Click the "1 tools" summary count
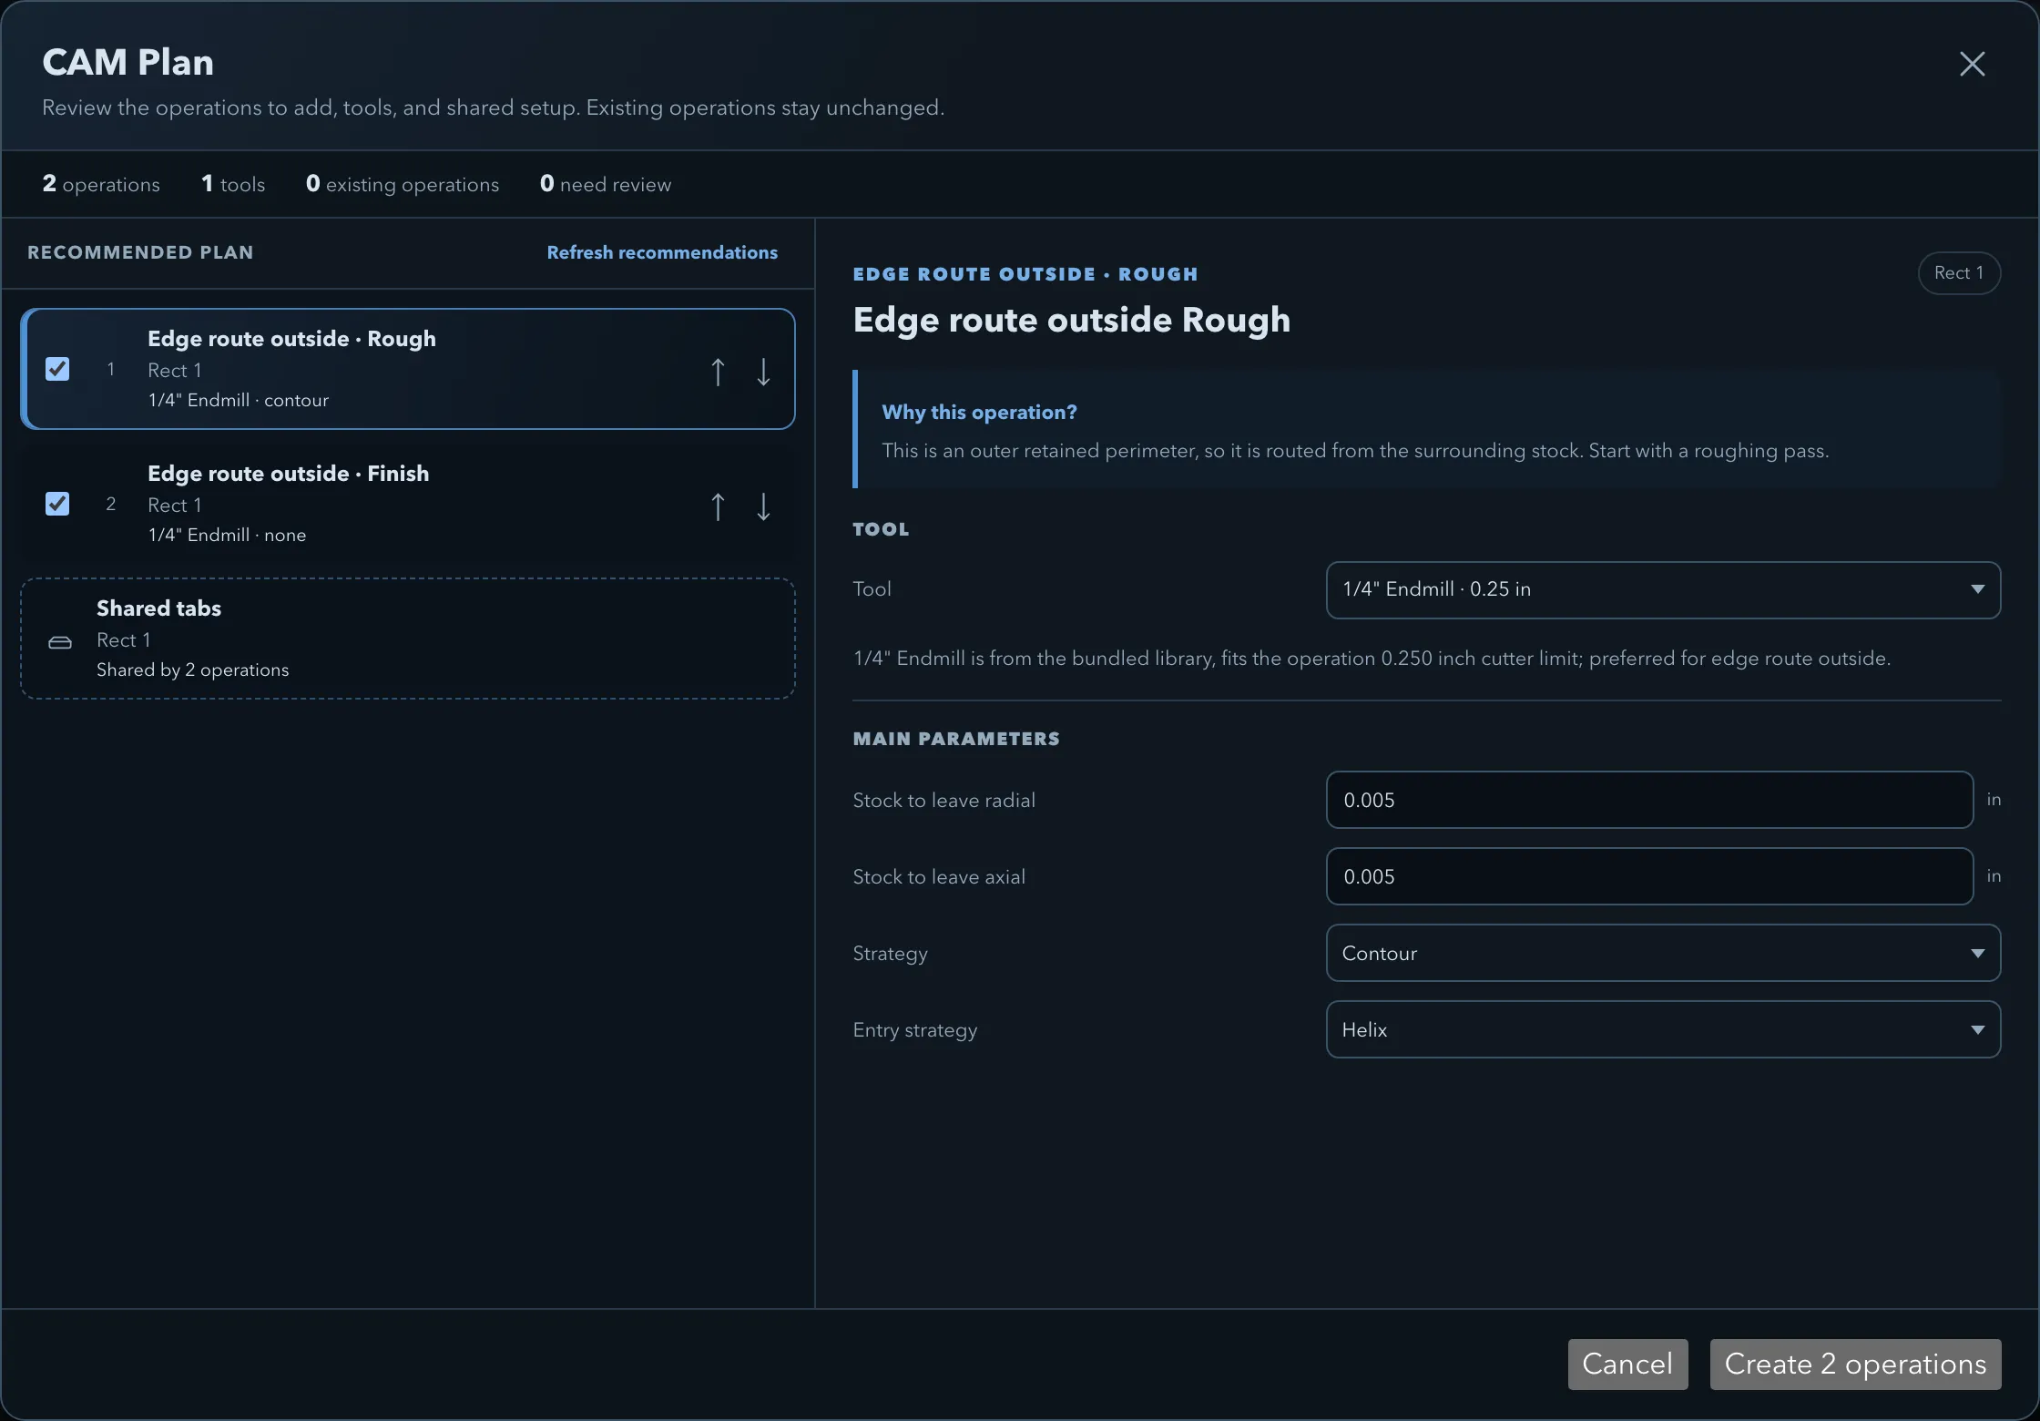Screen dimensions: 2040x1421 233,184
